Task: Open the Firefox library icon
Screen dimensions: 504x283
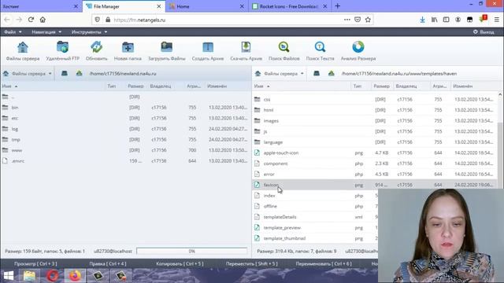Action: [434, 20]
